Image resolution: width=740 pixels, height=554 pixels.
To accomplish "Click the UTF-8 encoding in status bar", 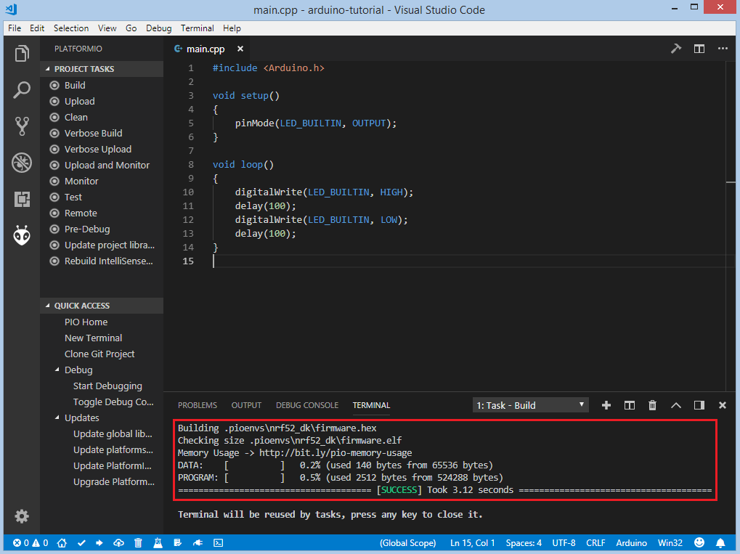I will 564,543.
